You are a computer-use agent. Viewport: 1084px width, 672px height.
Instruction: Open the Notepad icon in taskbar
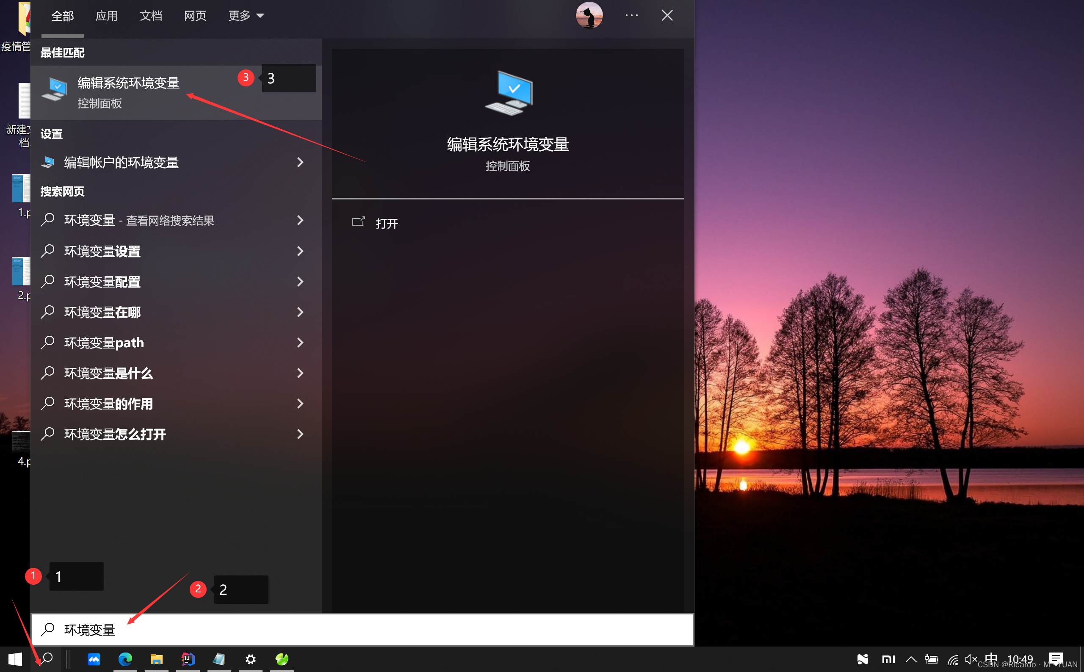click(x=219, y=659)
